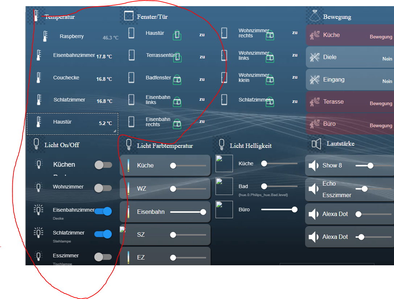The image size is (394, 299).
Task: Click the Diele no-motion icon
Action: [315, 57]
